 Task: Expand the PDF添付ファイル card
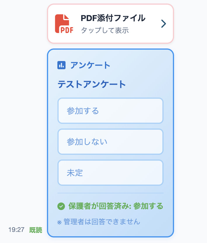[110, 24]
